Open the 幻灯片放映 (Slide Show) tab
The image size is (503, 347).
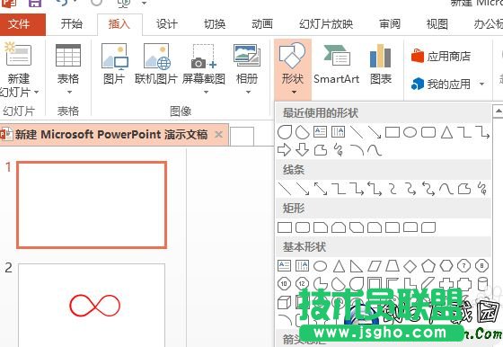(326, 24)
